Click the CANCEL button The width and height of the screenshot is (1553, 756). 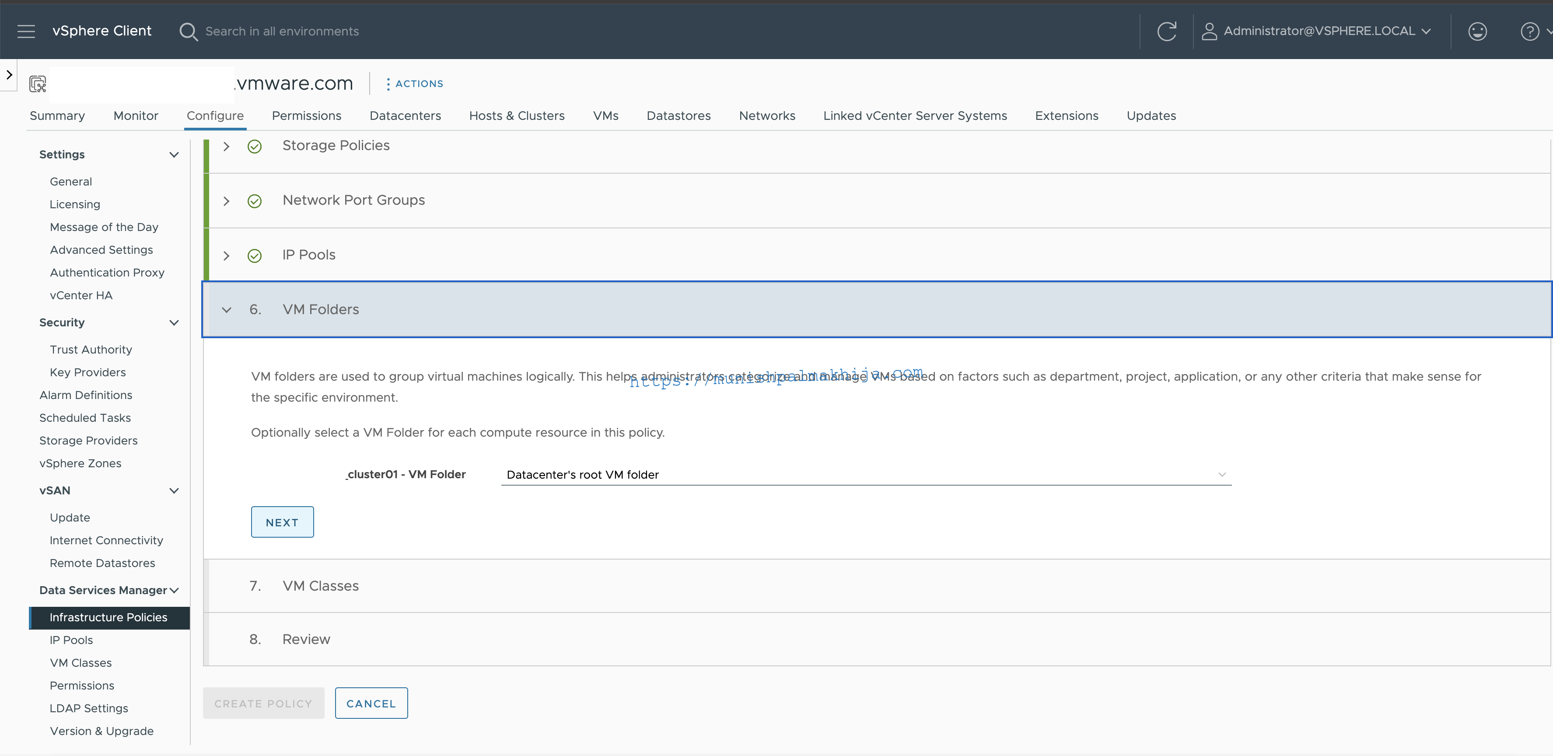pyautogui.click(x=371, y=703)
